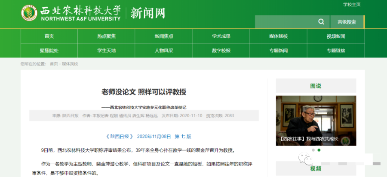Viewport: 387px width, 177px height.
Task: Navigate to 聚焦院处 section
Action: (x=49, y=50)
